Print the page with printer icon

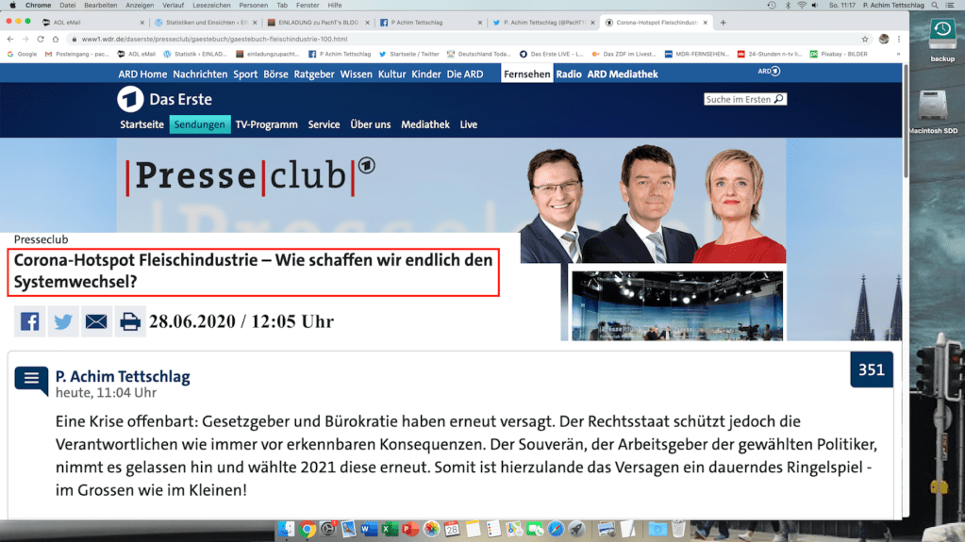[x=129, y=321]
